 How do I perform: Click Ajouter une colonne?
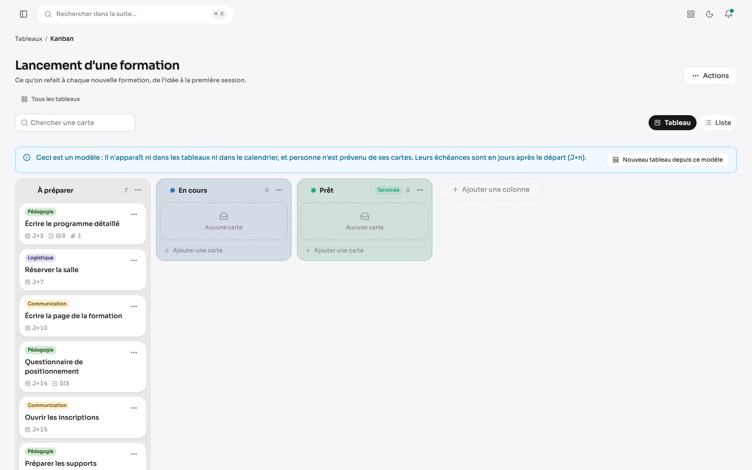491,189
